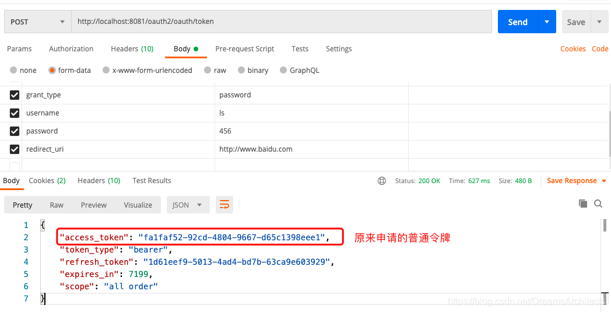Expand the Save button arrow options

click(599, 22)
